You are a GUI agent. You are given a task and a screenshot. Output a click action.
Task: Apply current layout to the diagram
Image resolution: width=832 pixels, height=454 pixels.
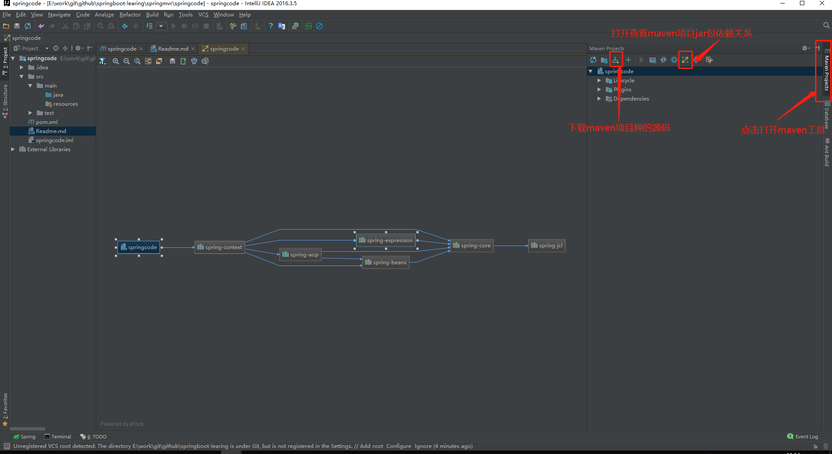point(159,61)
